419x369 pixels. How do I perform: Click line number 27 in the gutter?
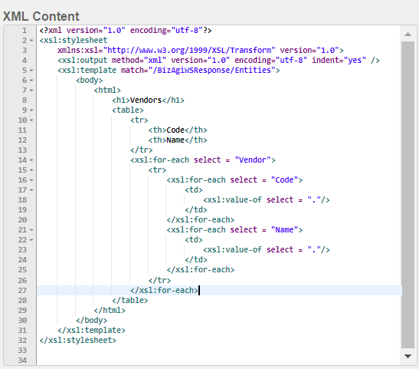click(22, 290)
